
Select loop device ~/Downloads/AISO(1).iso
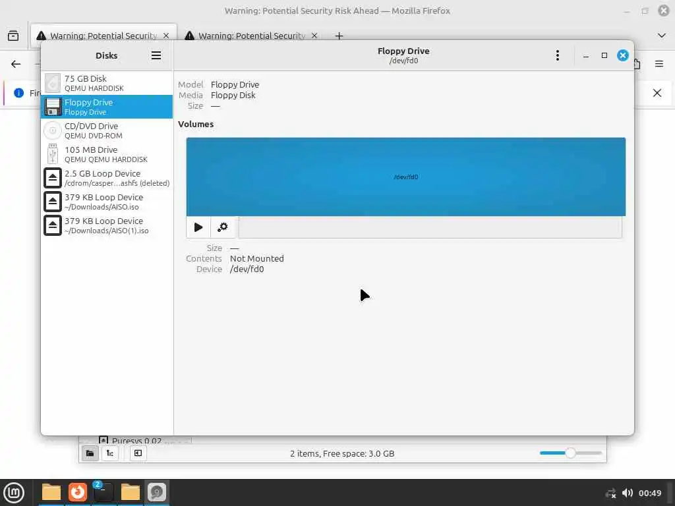pos(107,225)
